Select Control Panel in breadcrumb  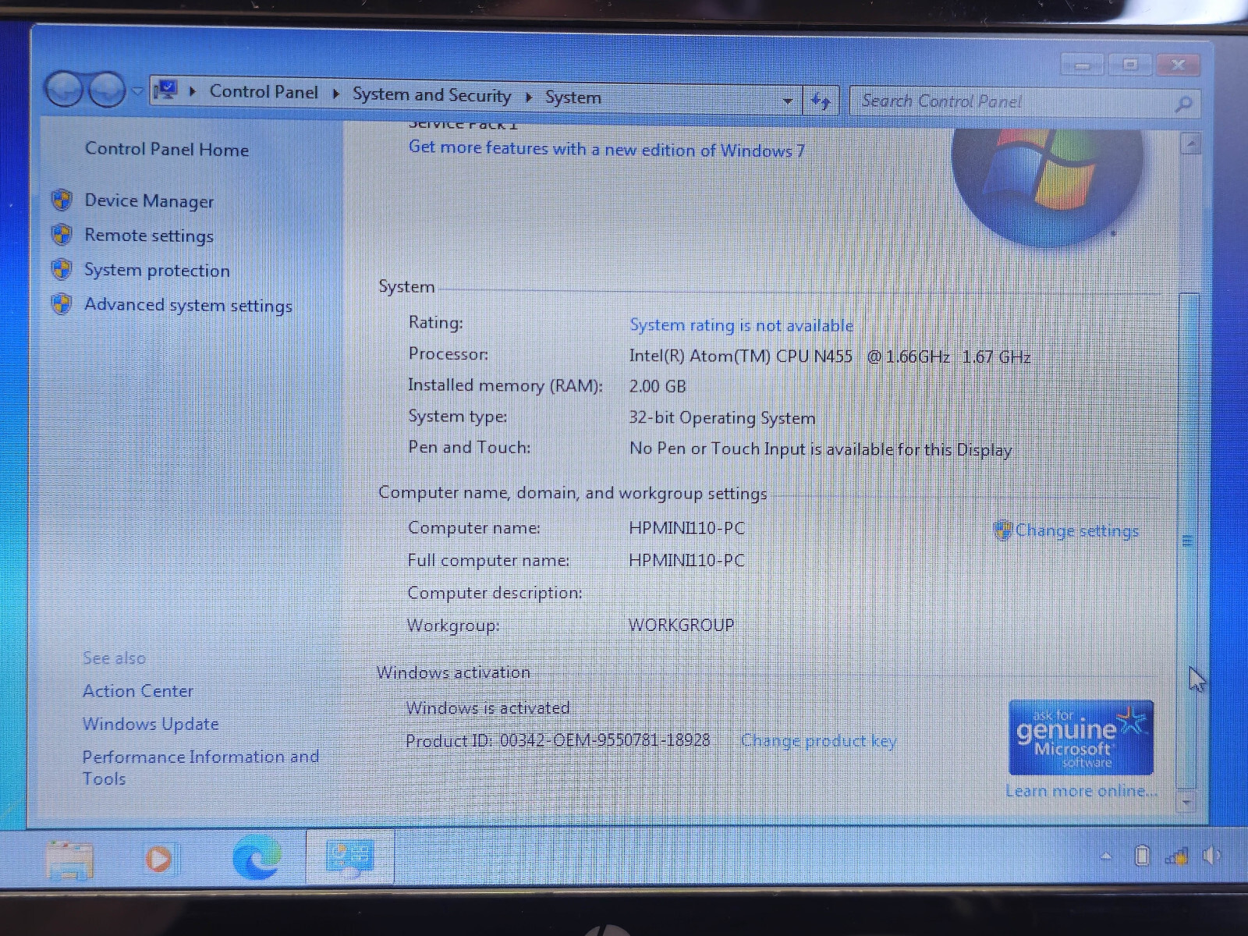(264, 92)
